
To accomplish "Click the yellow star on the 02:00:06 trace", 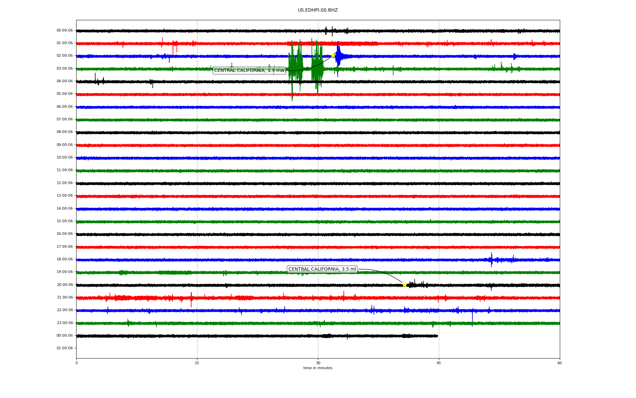I will (333, 55).
